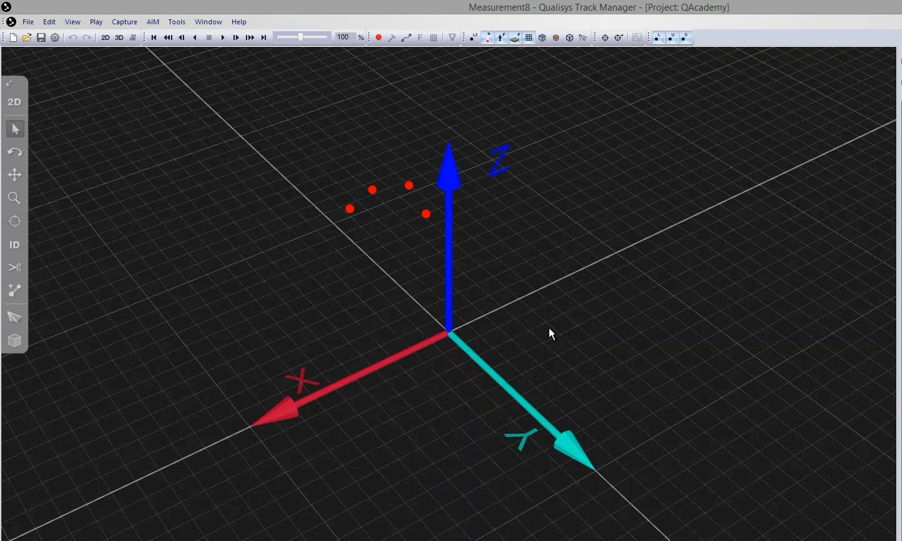Click the crosshair with plus icon in the toolbar
902x541 pixels.
[x=619, y=37]
